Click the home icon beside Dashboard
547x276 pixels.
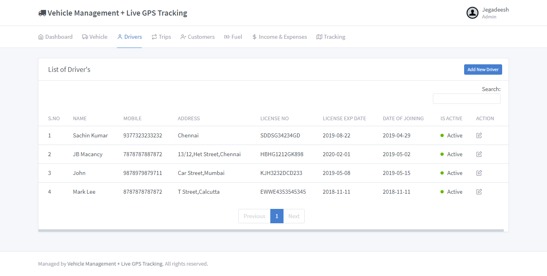coord(40,36)
